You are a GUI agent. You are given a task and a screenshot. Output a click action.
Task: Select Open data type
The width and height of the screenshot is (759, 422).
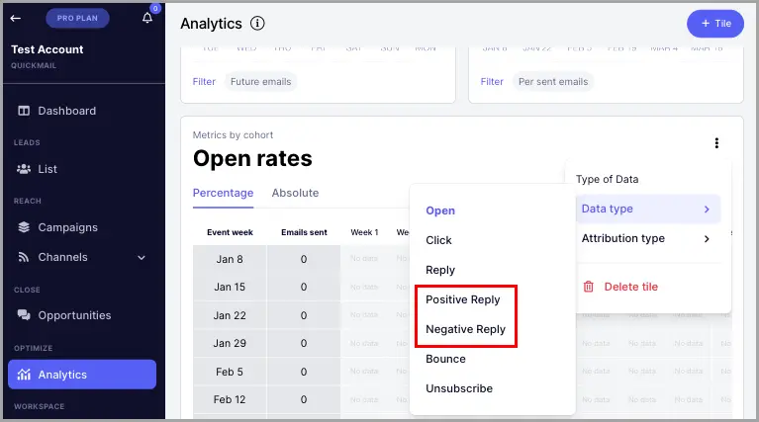440,211
